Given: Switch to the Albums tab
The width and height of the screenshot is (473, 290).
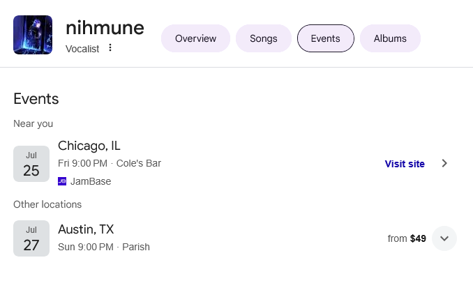Looking at the screenshot, I should point(390,38).
